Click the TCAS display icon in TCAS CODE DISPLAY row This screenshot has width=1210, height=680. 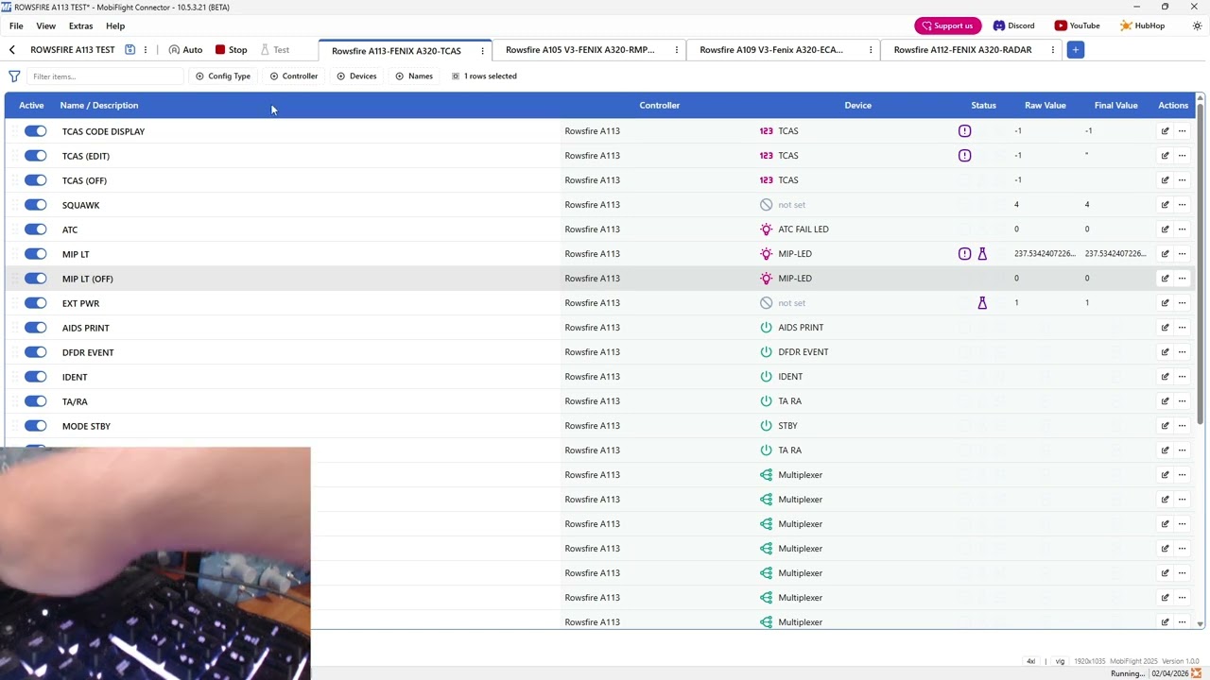pos(766,131)
